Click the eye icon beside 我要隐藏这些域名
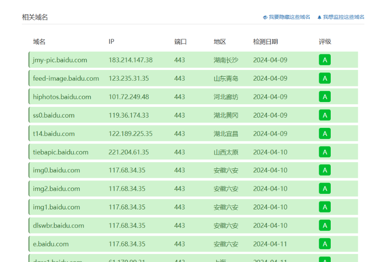 tap(265, 17)
